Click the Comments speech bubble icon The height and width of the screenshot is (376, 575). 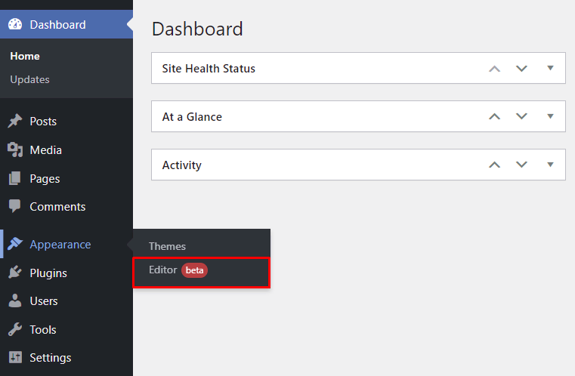click(x=15, y=206)
